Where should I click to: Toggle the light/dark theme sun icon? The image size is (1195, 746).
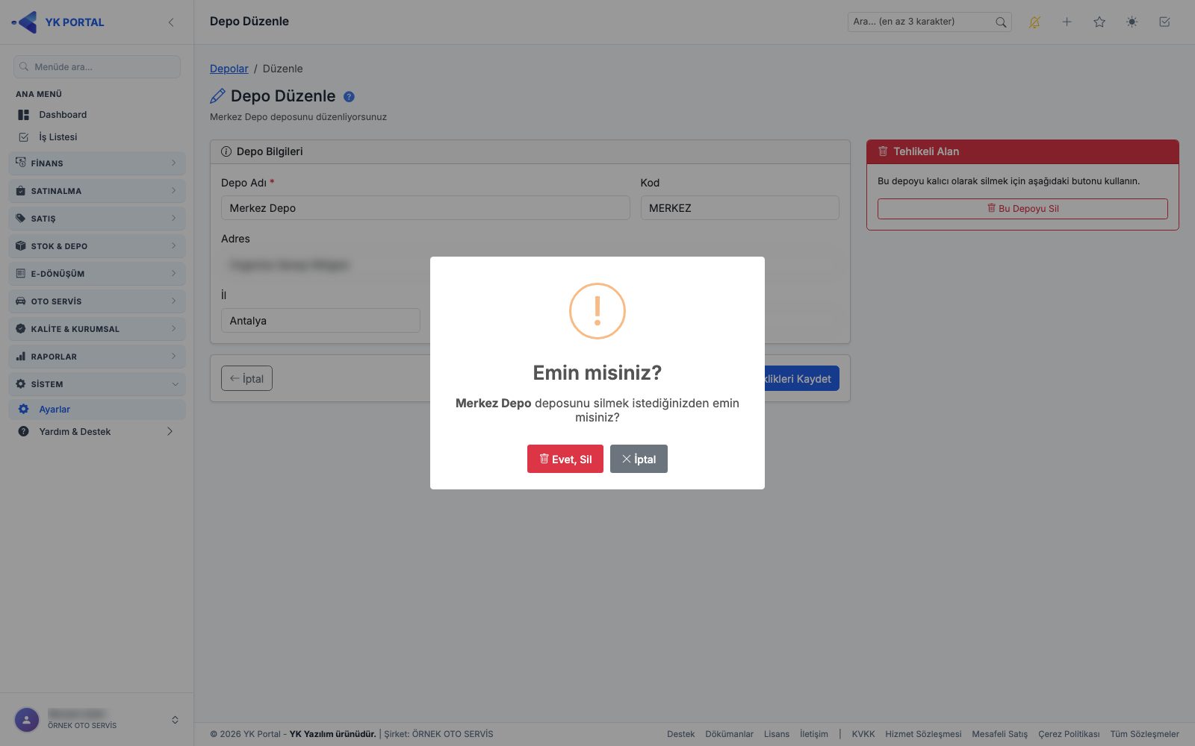(1132, 22)
